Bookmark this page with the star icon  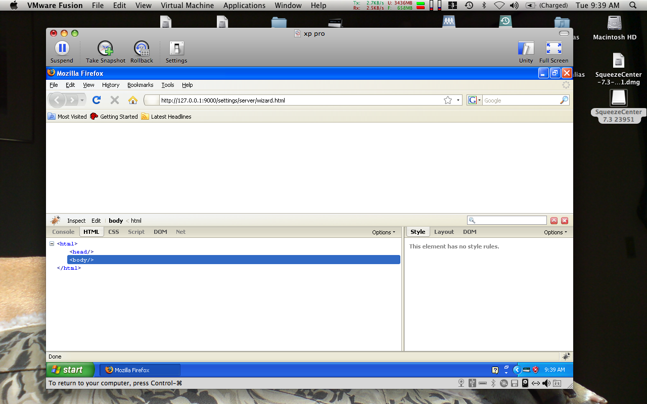tap(447, 100)
